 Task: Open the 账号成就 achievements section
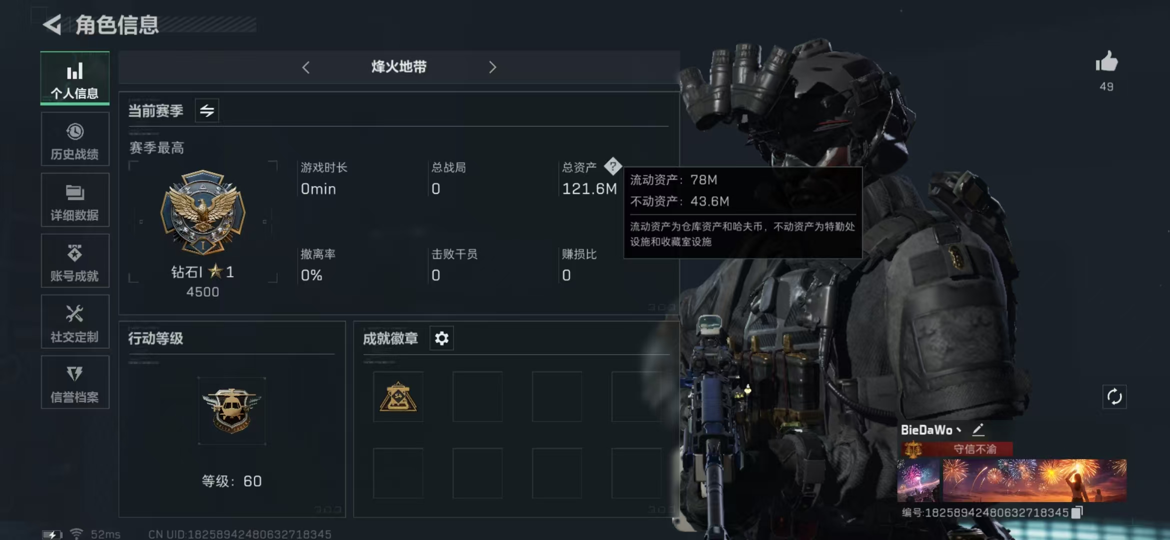point(75,261)
